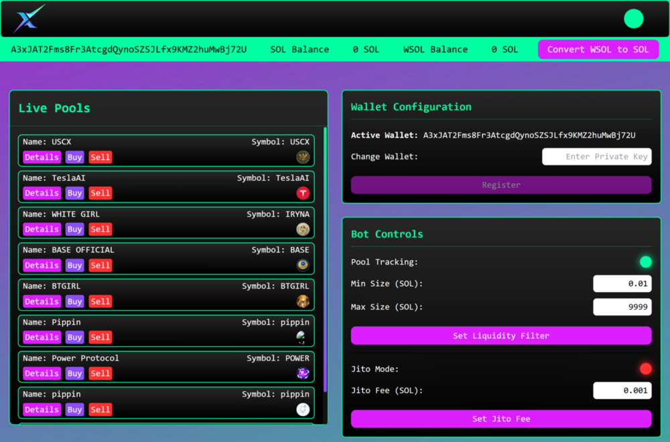Click Sell on the BTGIRL pool

[100, 301]
